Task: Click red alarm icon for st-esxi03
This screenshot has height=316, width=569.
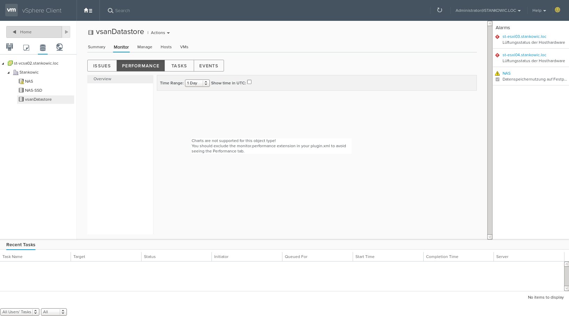Action: coord(497,37)
